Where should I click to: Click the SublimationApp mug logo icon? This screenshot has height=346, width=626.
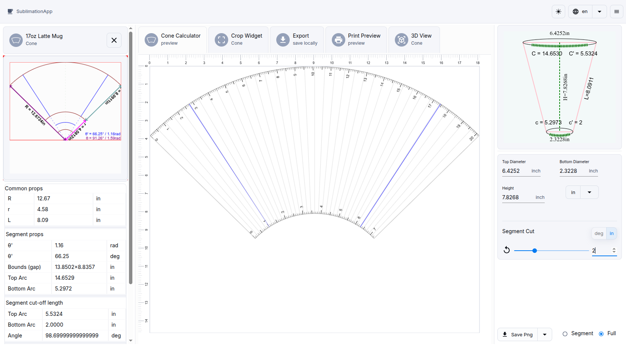[10, 12]
